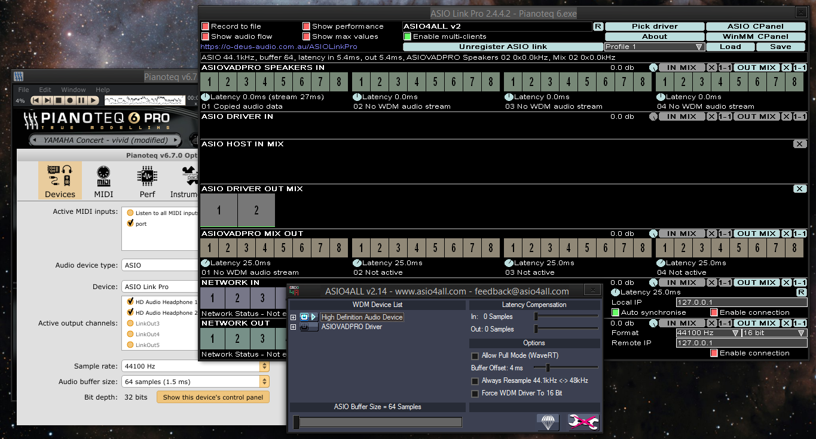Stop playback in Pianoteq transport

tap(59, 100)
